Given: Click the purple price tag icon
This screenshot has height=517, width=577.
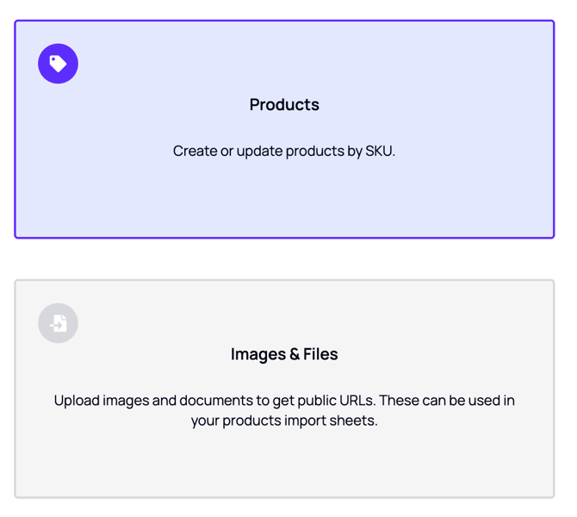Looking at the screenshot, I should [59, 64].
